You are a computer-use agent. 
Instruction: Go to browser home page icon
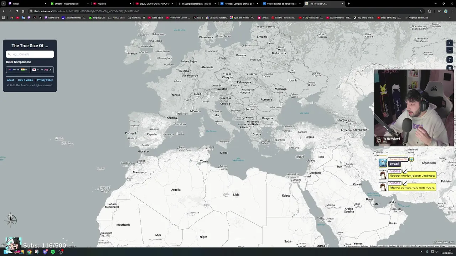pyautogui.click(x=23, y=11)
